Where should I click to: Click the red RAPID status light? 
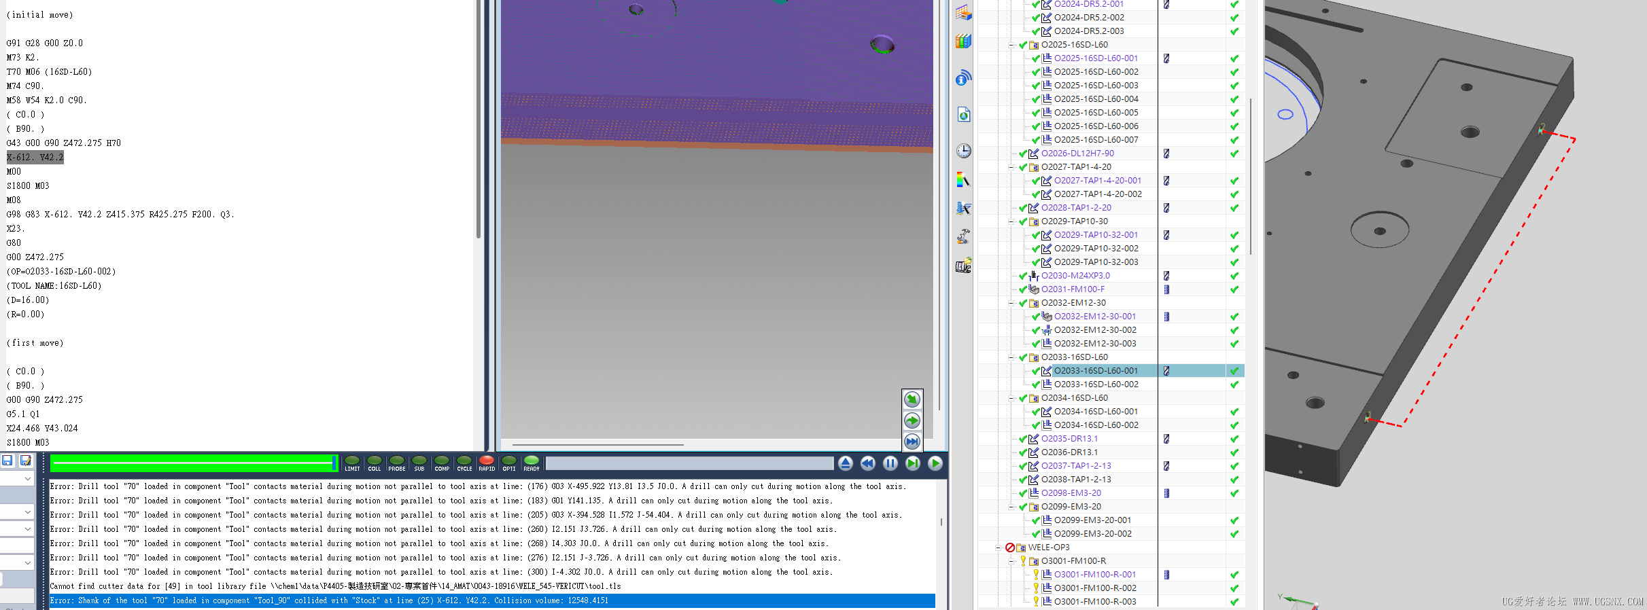487,463
